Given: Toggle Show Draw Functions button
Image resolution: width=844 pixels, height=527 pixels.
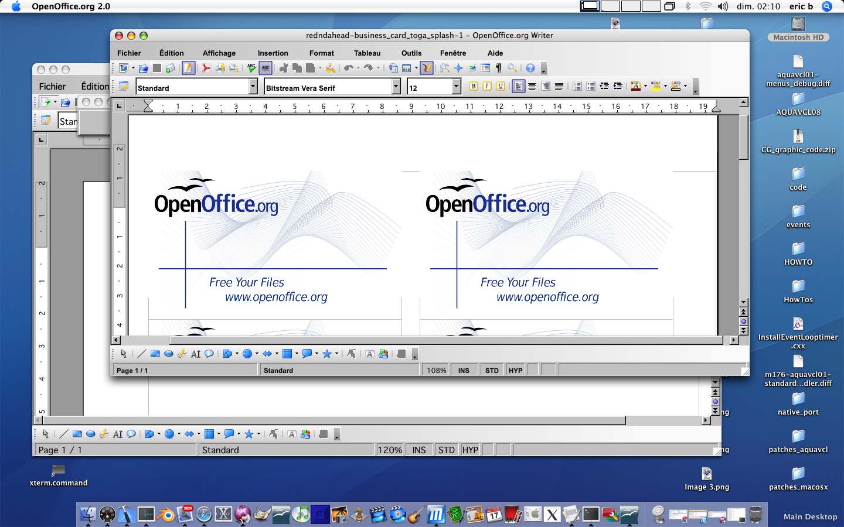Looking at the screenshot, I should [427, 68].
